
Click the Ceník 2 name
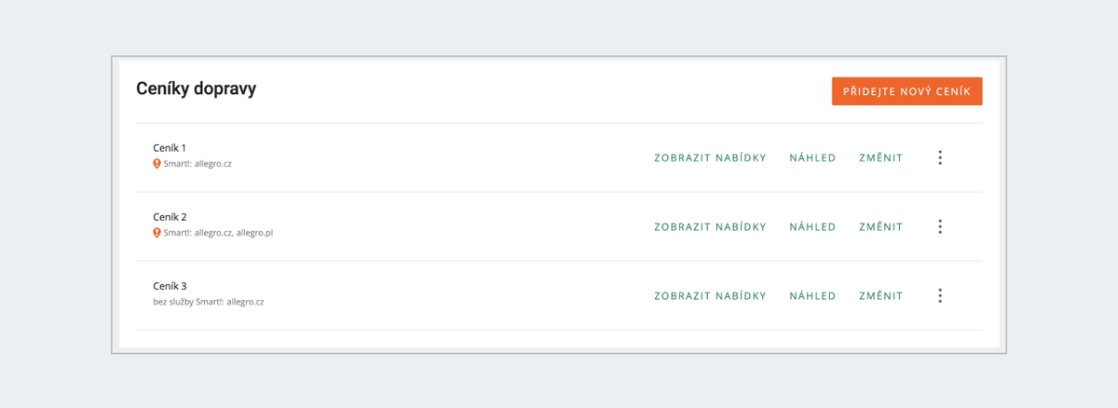(170, 217)
